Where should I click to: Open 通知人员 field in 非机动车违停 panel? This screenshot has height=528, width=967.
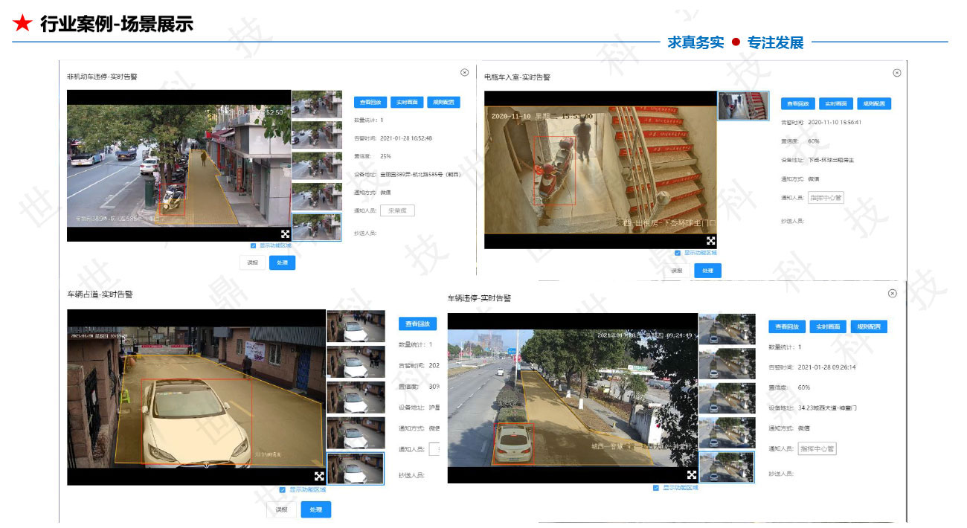(397, 210)
